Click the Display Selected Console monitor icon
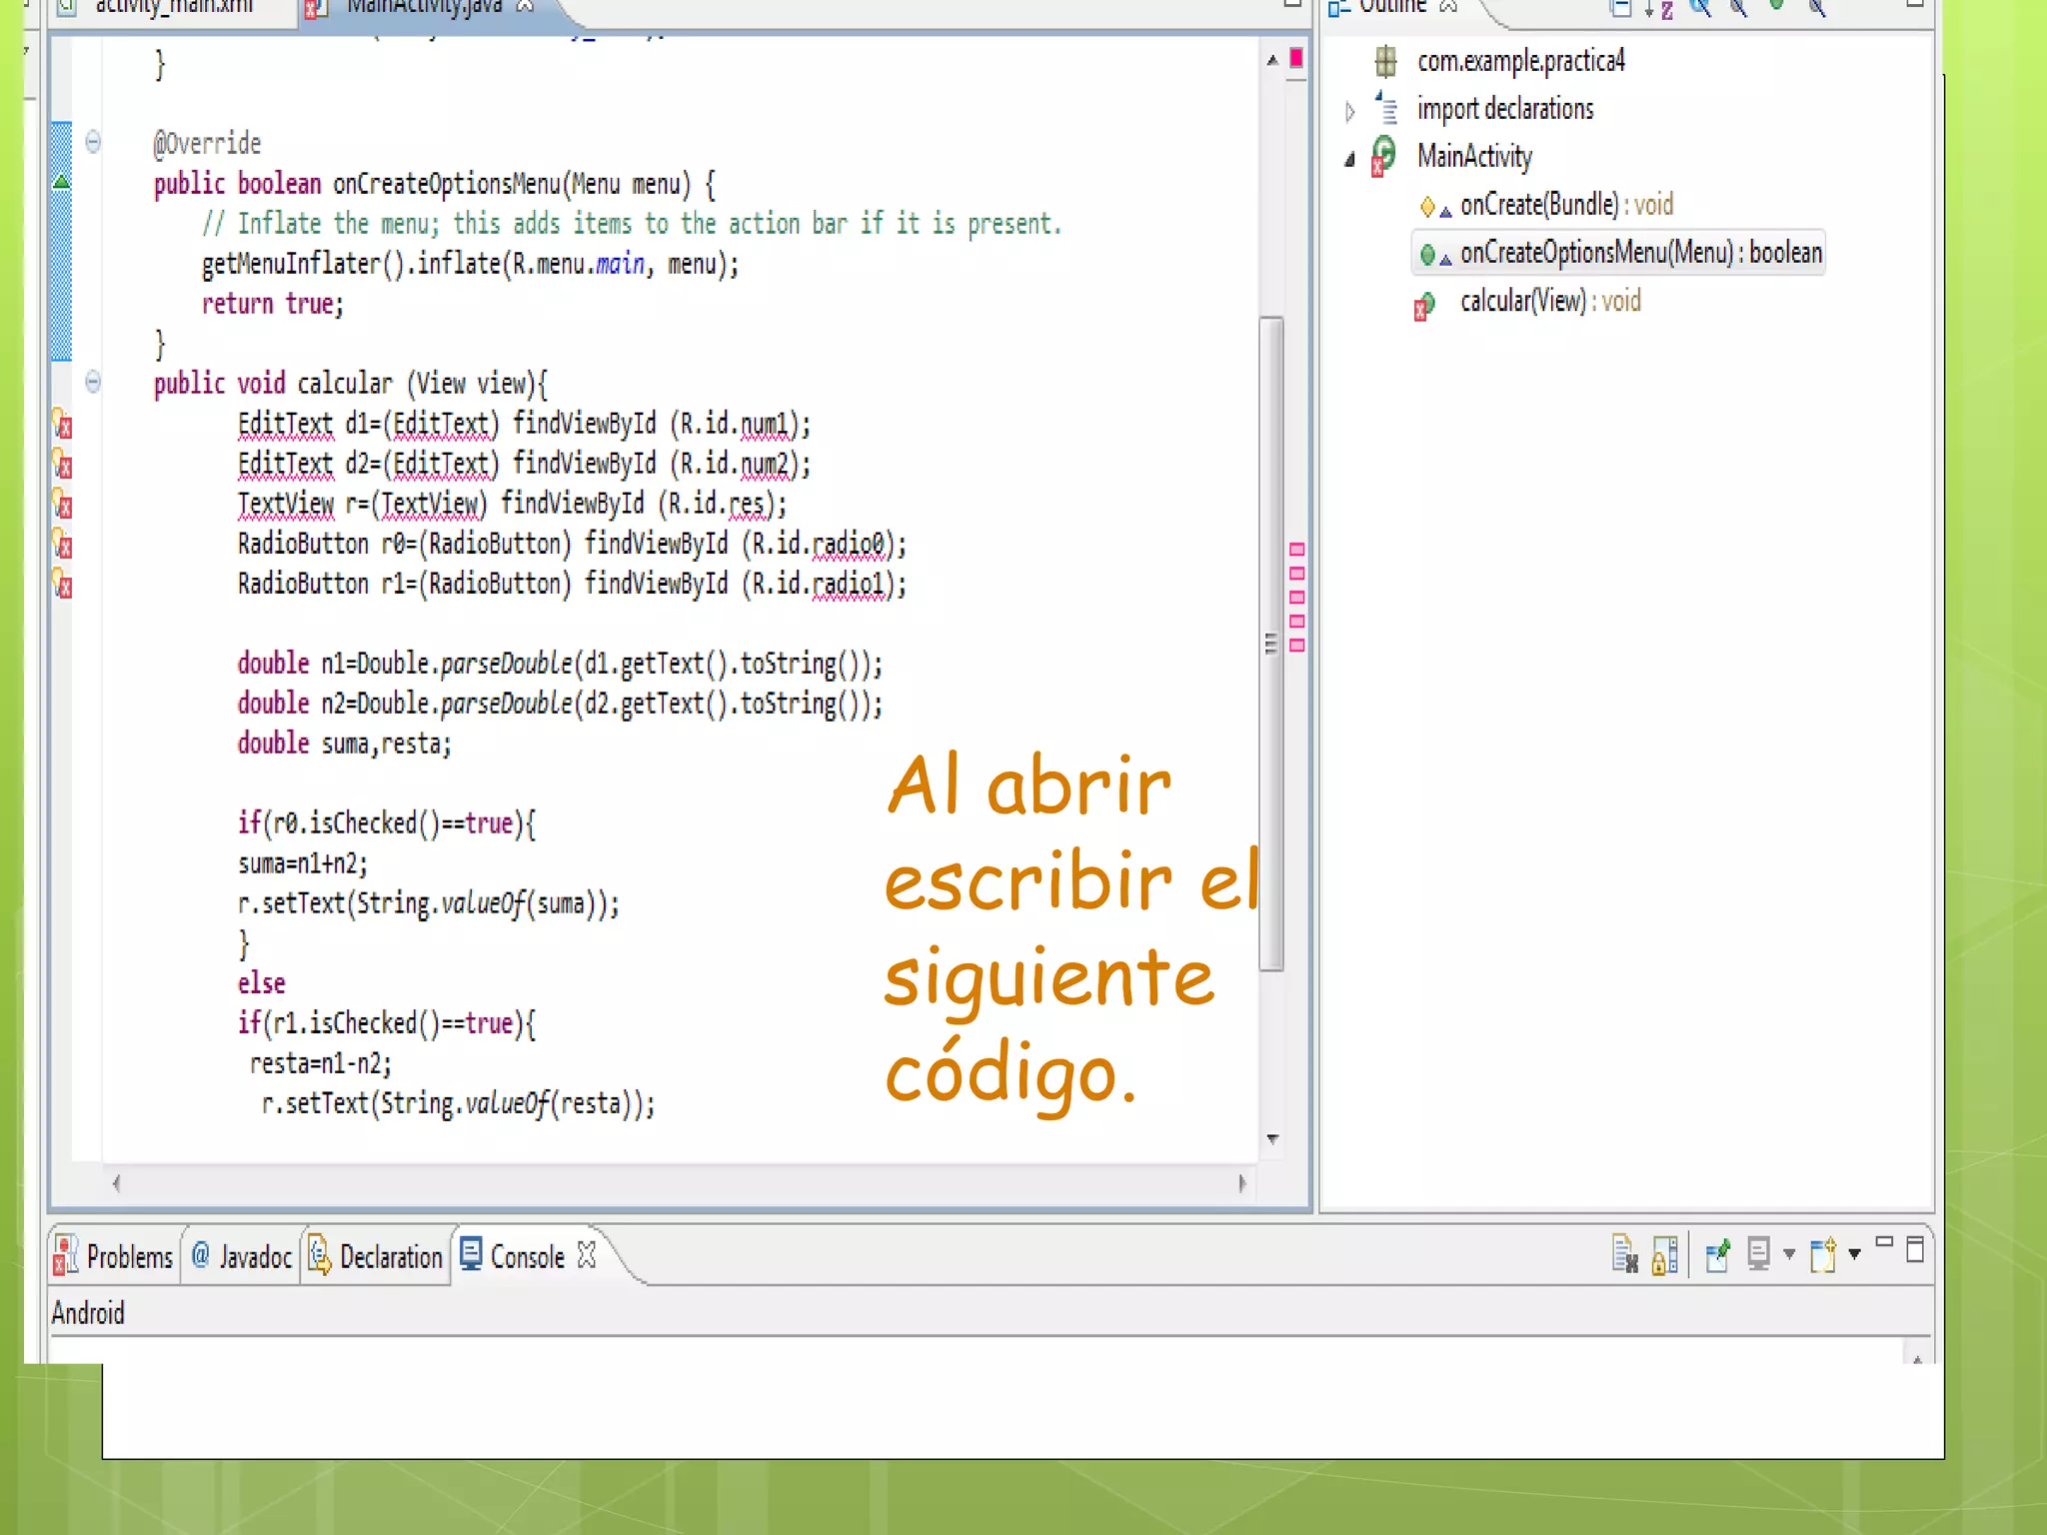Viewport: 2047px width, 1535px height. tap(1758, 1253)
